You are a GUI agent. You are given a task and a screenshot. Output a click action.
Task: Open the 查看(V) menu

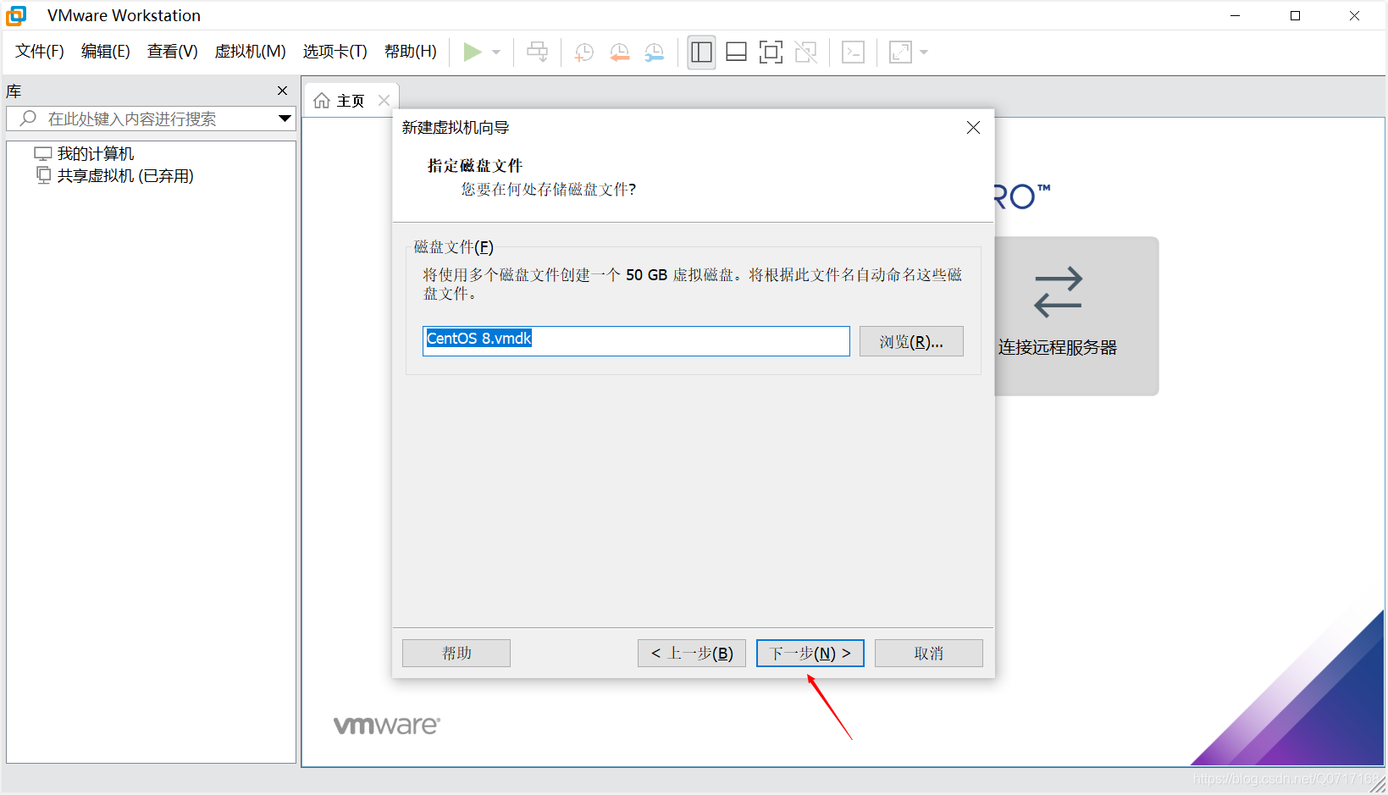173,52
